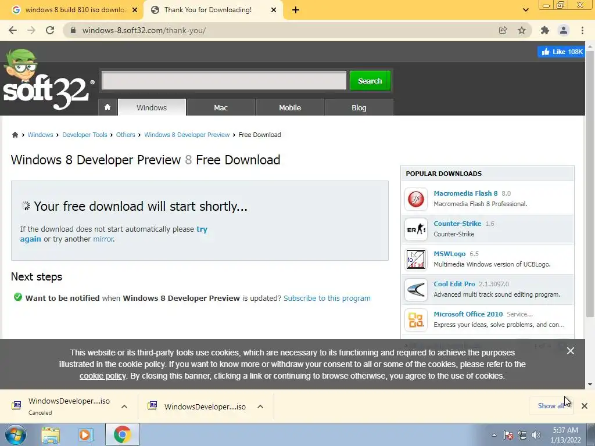The height and width of the screenshot is (446, 595).
Task: Focus the soft32 search field
Action: point(224,80)
